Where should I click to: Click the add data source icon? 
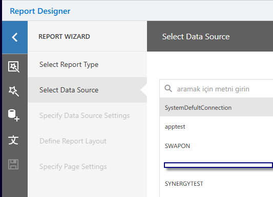tap(14, 115)
